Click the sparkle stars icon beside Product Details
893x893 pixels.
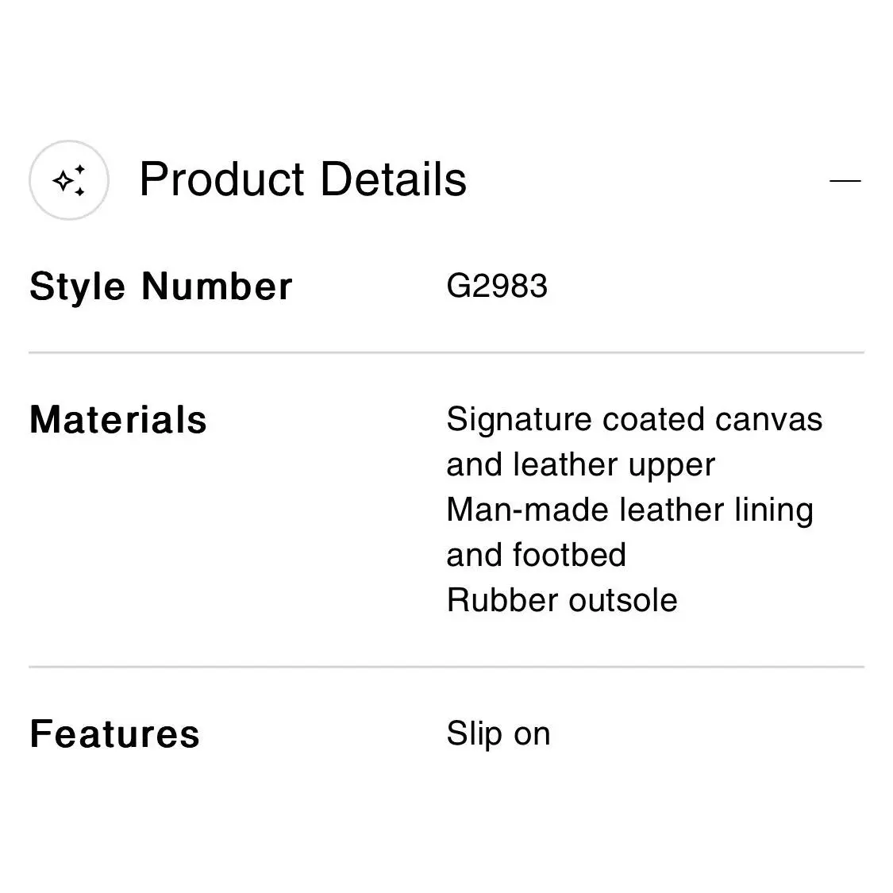click(69, 180)
